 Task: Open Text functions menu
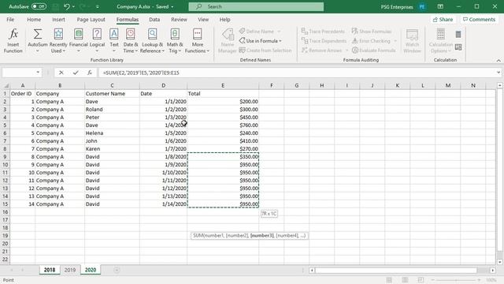(x=114, y=41)
